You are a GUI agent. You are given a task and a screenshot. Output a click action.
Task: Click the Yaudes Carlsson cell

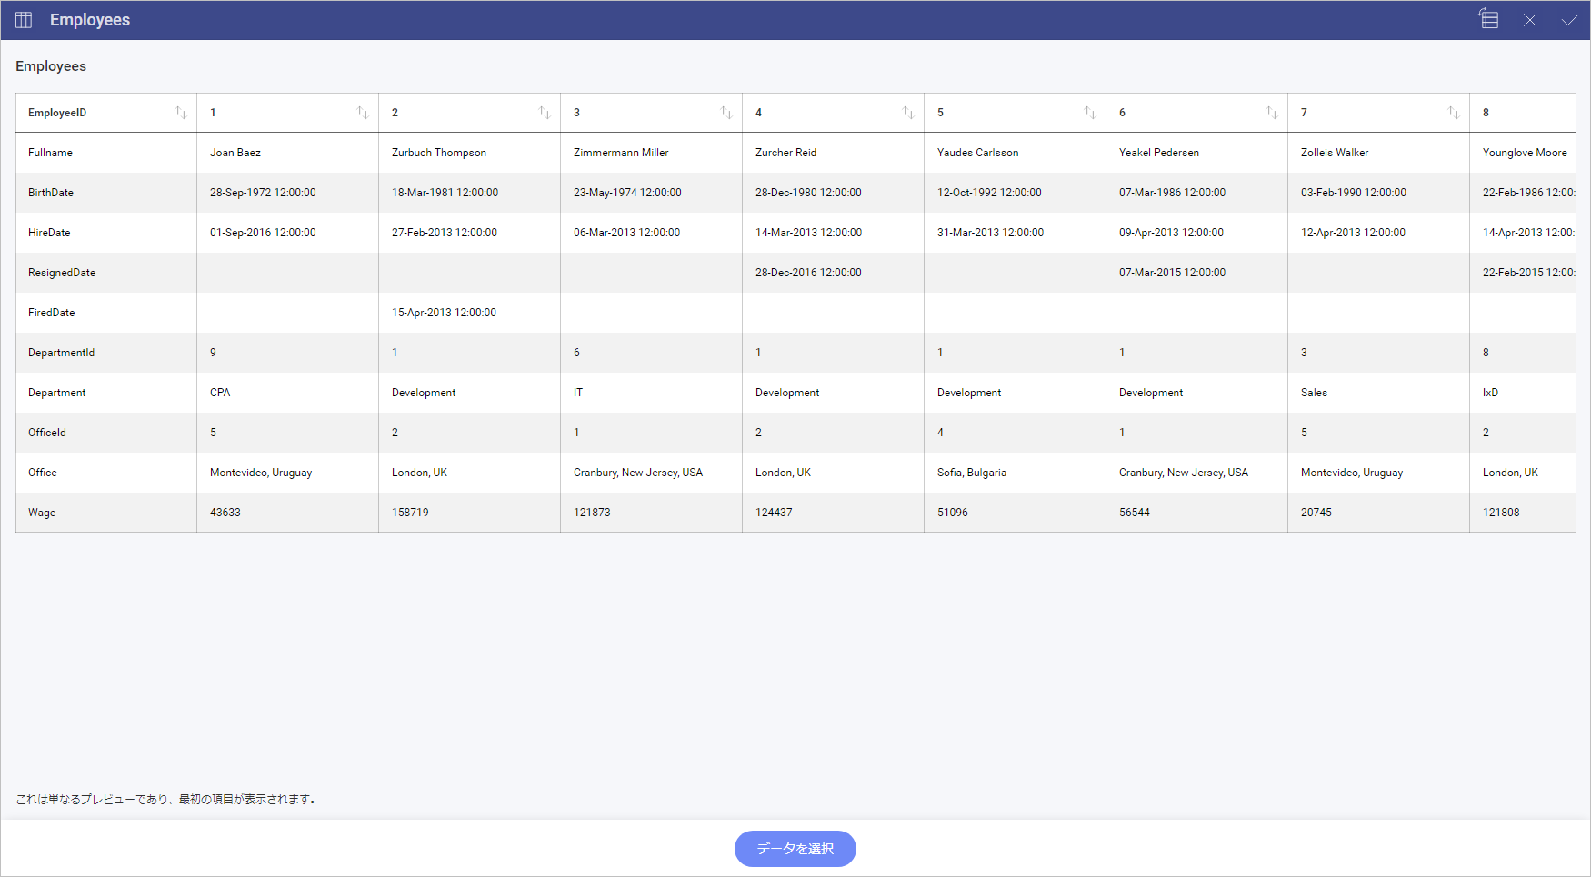click(x=1016, y=153)
